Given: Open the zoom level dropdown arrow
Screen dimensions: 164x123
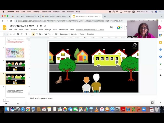Looking at the screenshot, I should (x=29, y=34).
